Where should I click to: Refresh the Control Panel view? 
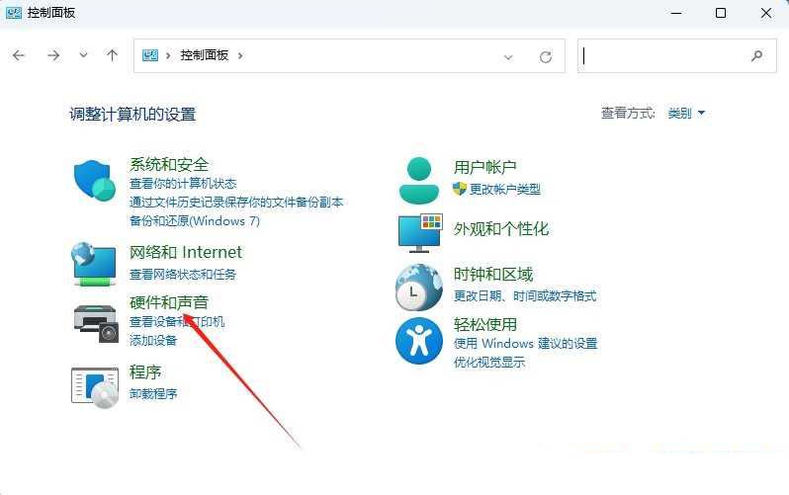545,56
